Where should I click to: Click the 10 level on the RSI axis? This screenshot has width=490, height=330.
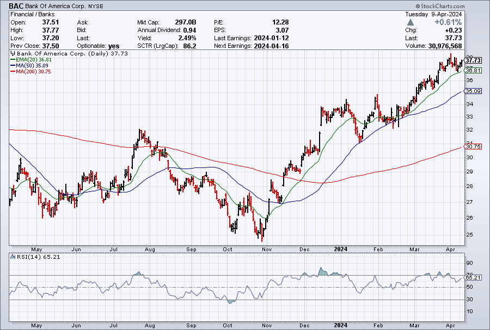(469, 312)
